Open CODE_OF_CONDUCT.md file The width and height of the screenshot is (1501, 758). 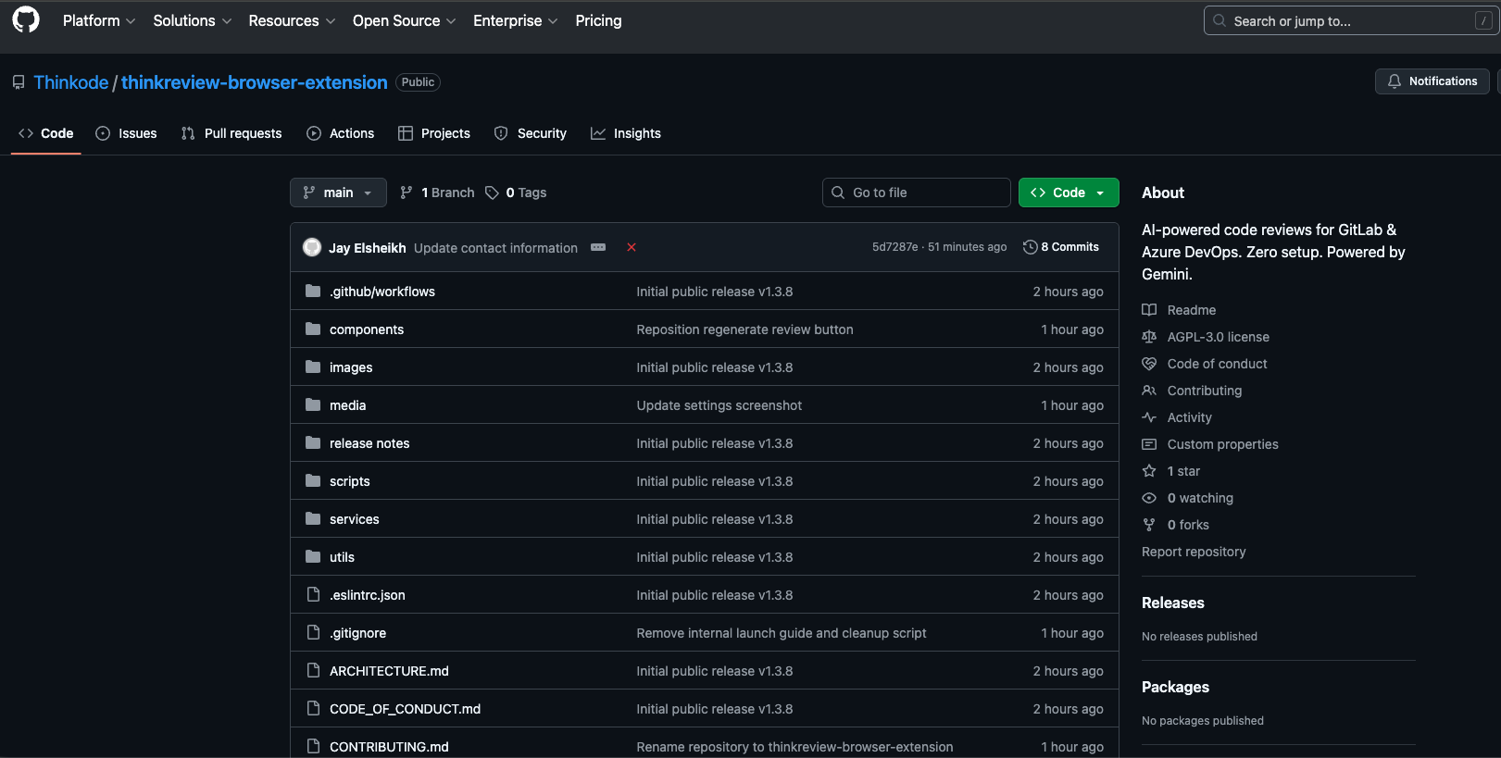(x=405, y=709)
